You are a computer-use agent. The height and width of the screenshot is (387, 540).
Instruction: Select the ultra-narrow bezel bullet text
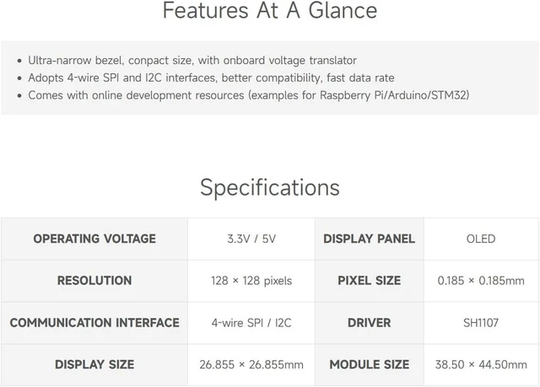pos(192,60)
